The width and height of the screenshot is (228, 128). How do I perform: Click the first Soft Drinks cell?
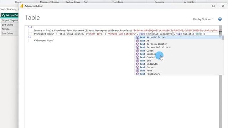(10, 25)
